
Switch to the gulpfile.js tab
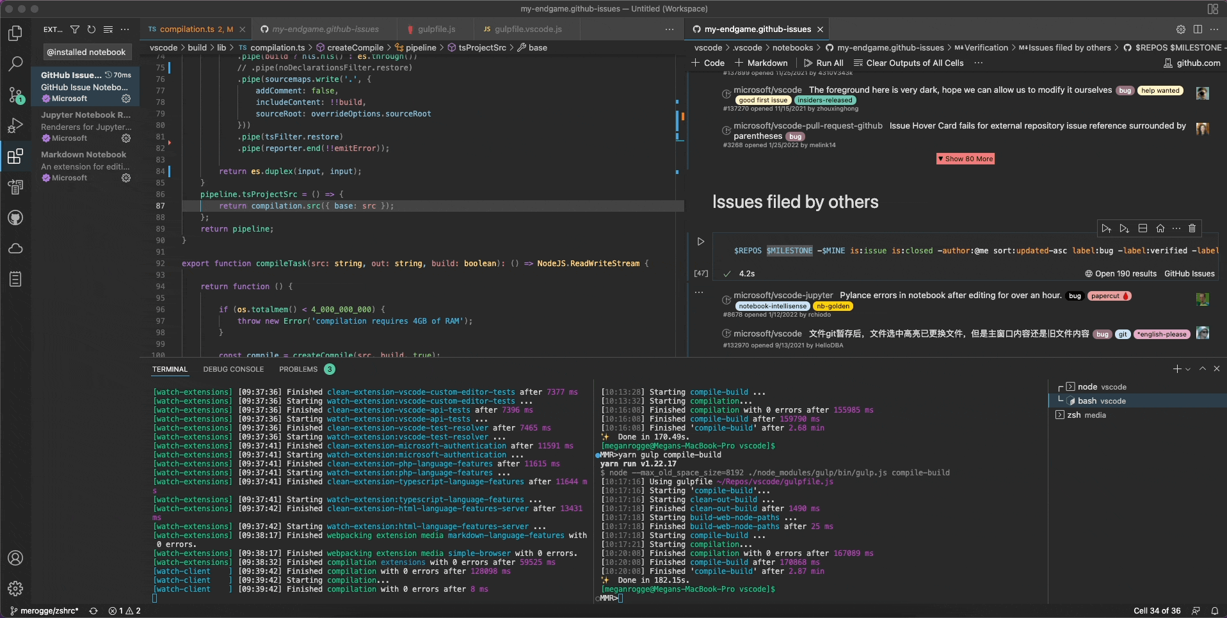pos(436,29)
